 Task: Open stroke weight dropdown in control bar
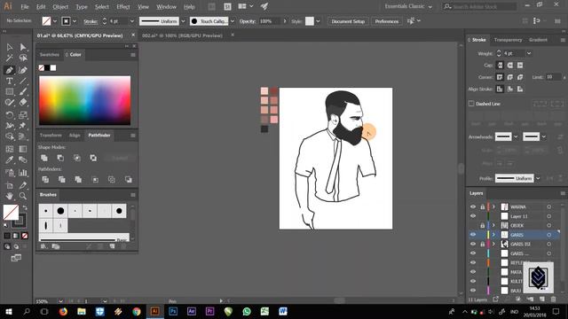click(x=132, y=21)
